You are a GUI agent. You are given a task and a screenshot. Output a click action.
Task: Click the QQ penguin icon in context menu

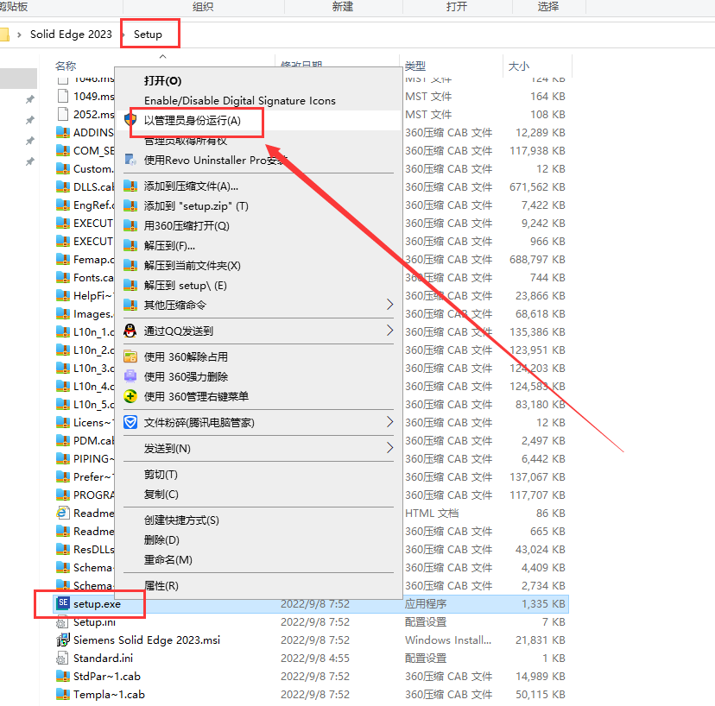130,331
